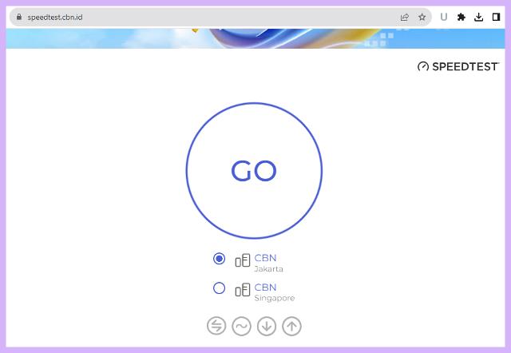Select the CBN Singapore server radio button
The width and height of the screenshot is (511, 353).
(x=219, y=288)
